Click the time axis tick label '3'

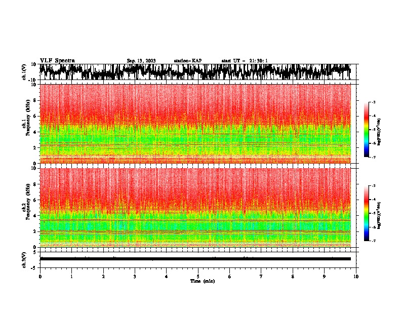[x=135, y=277]
